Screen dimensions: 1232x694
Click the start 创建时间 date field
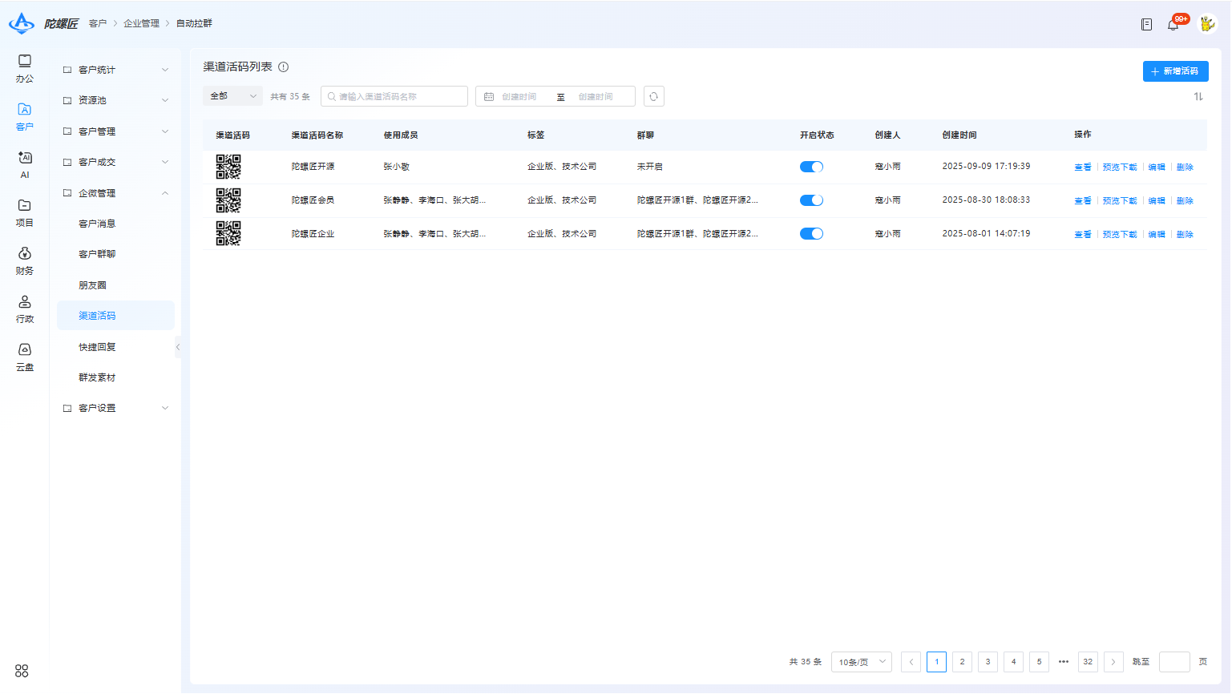point(519,96)
